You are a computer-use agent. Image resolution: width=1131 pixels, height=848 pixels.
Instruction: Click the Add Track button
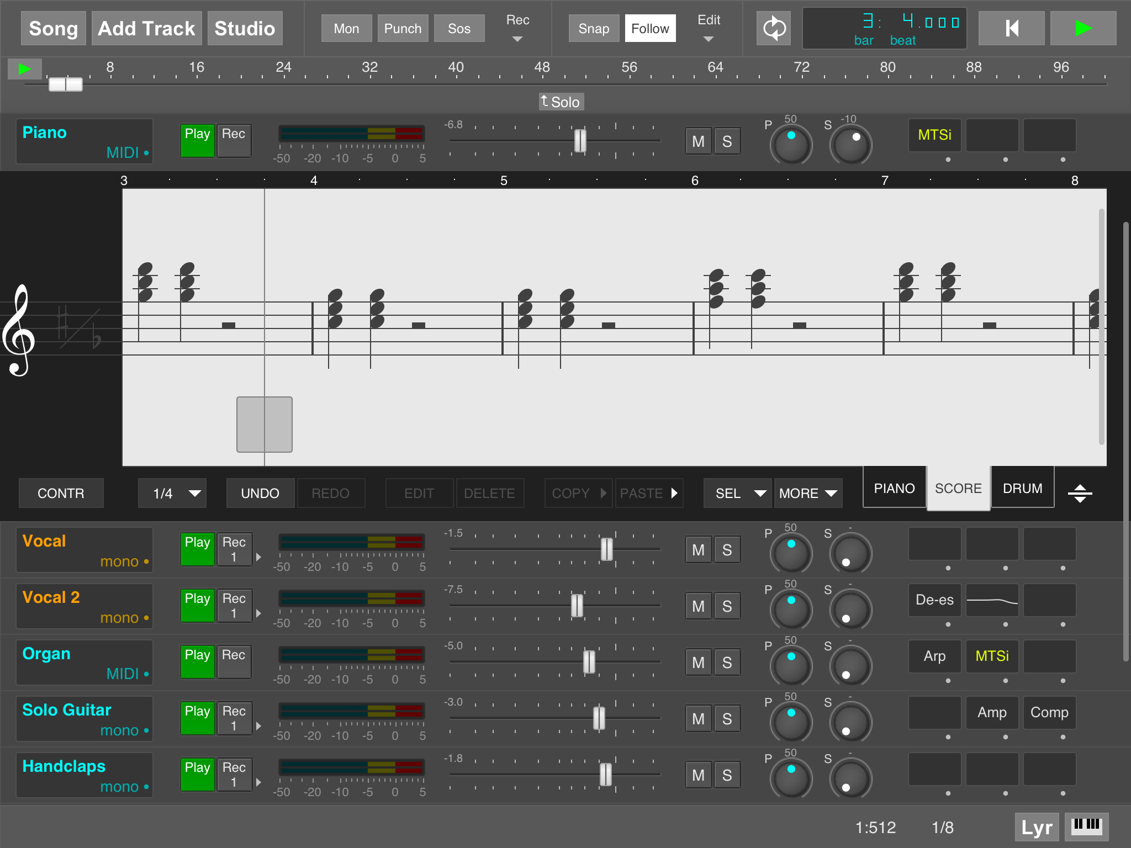click(x=146, y=29)
